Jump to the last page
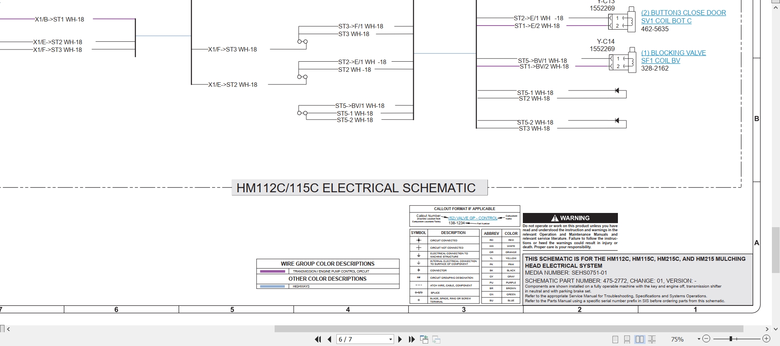 [412, 339]
